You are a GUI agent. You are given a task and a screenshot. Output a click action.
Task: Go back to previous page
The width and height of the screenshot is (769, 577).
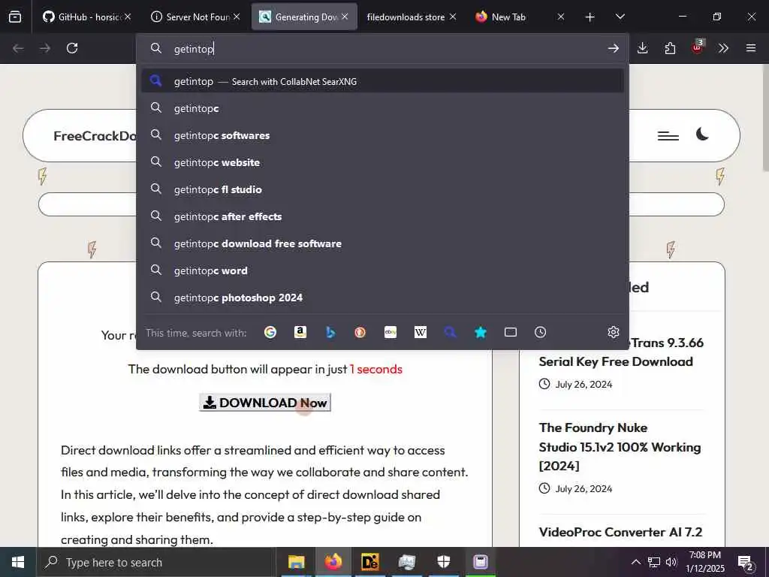click(18, 48)
